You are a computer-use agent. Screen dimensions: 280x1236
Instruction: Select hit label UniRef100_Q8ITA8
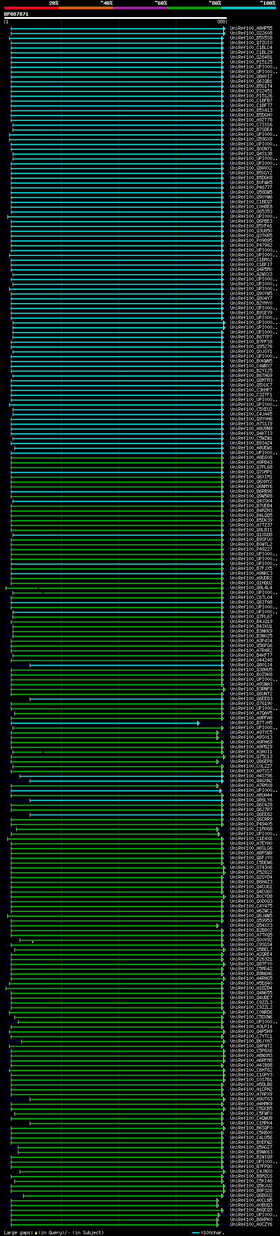tap(251, 602)
